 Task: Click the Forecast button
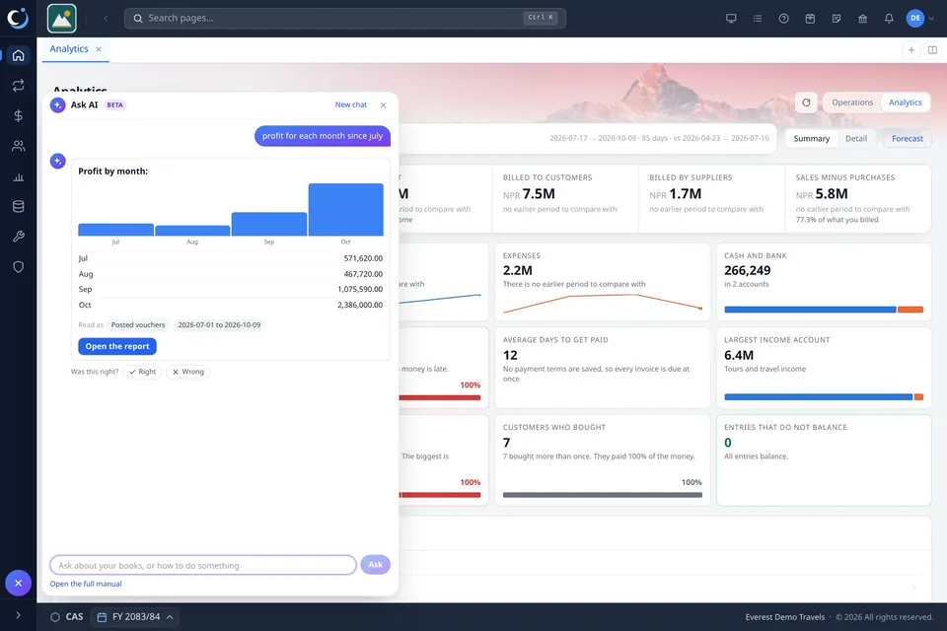point(908,138)
